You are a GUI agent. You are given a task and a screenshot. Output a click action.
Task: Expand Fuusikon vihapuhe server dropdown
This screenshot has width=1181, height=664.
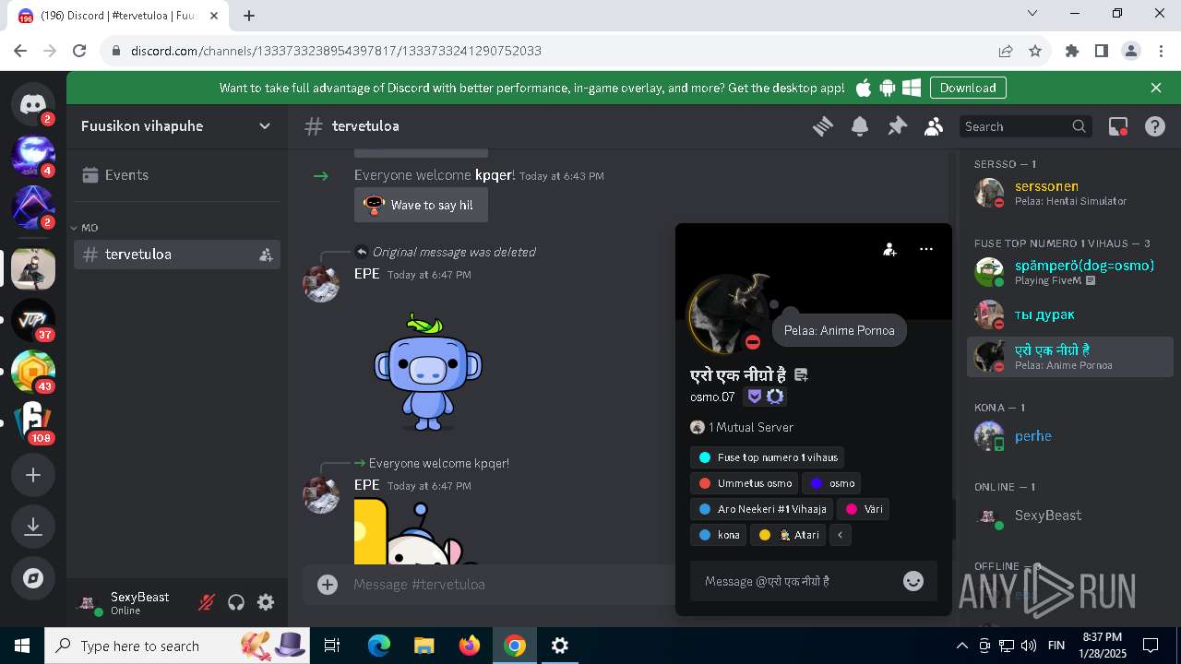pyautogui.click(x=265, y=126)
